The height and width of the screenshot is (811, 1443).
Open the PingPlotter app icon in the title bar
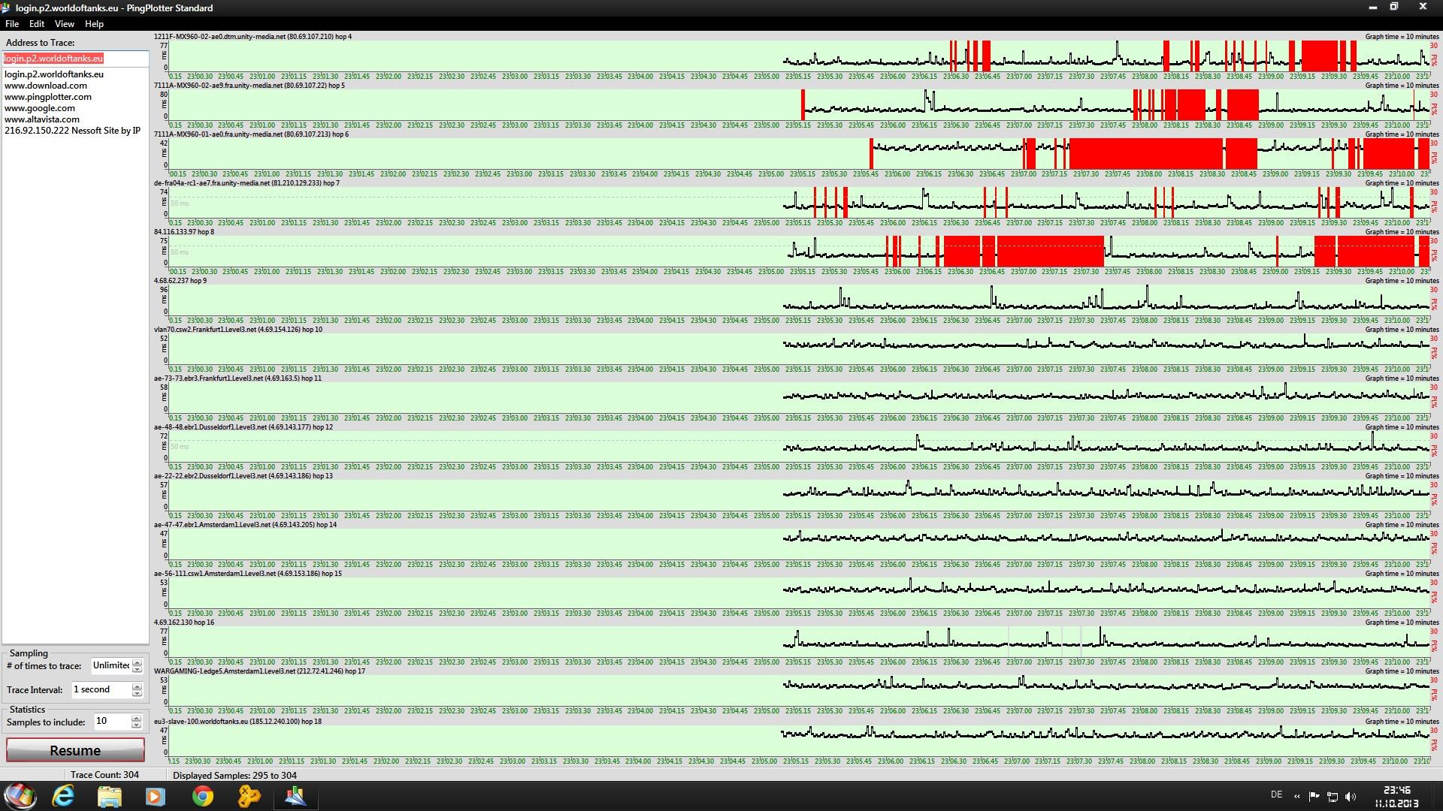pos(6,8)
